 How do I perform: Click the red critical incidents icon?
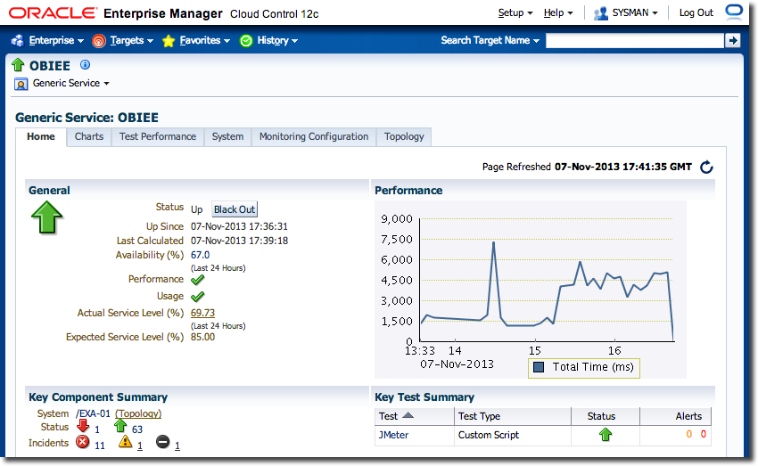pyautogui.click(x=83, y=443)
